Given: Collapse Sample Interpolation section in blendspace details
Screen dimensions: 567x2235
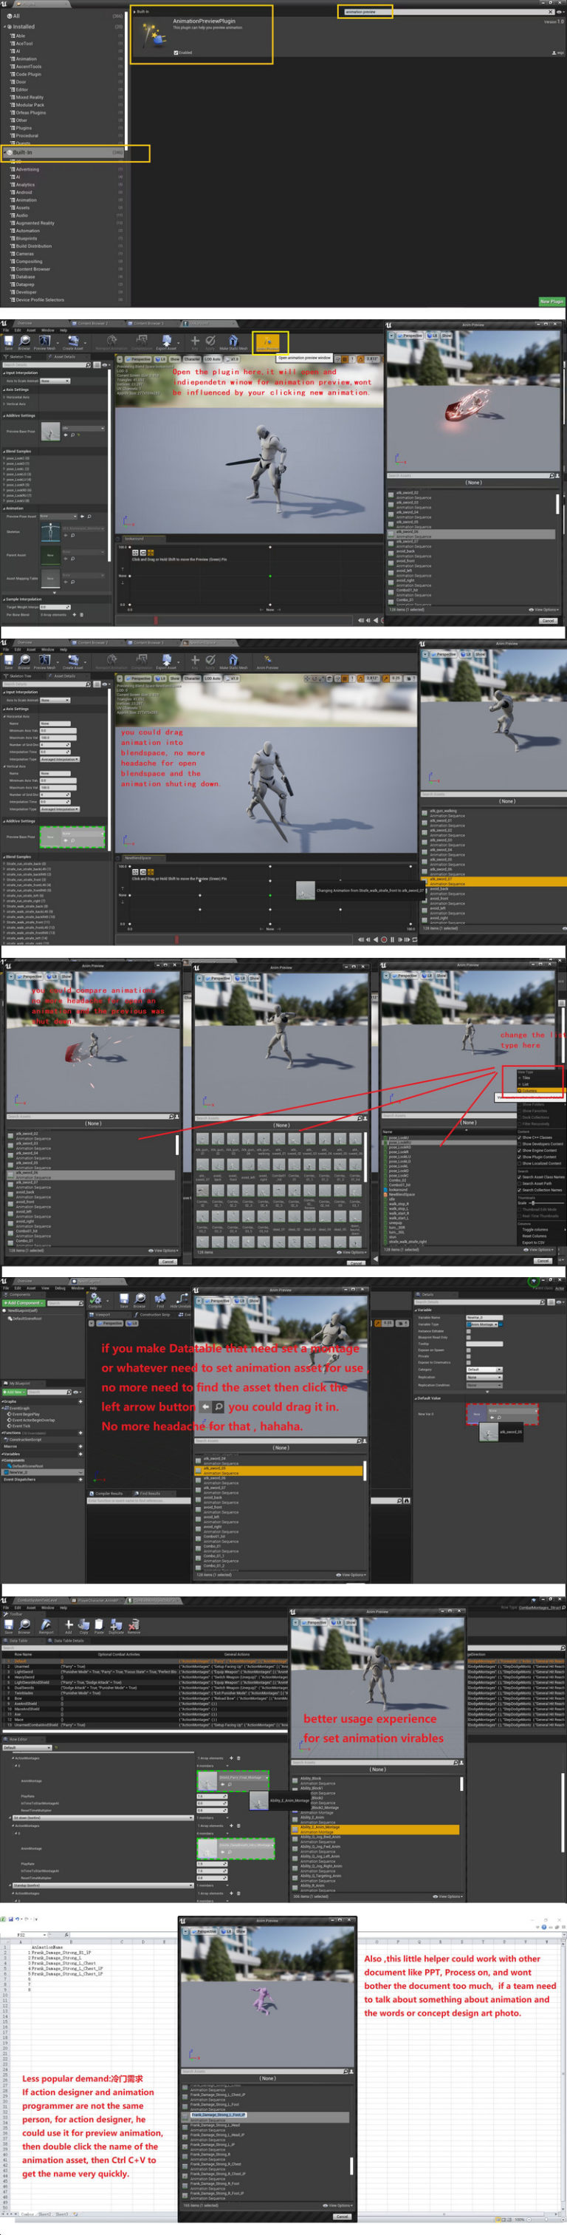Looking at the screenshot, I should (4, 599).
